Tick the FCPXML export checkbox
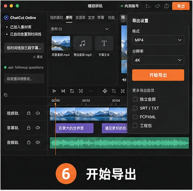193x191 pixels. (135, 117)
